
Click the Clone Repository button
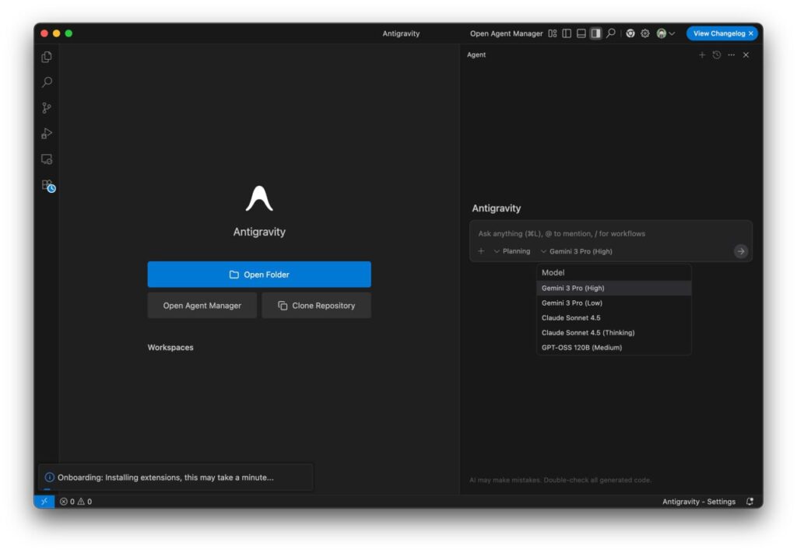coord(316,305)
